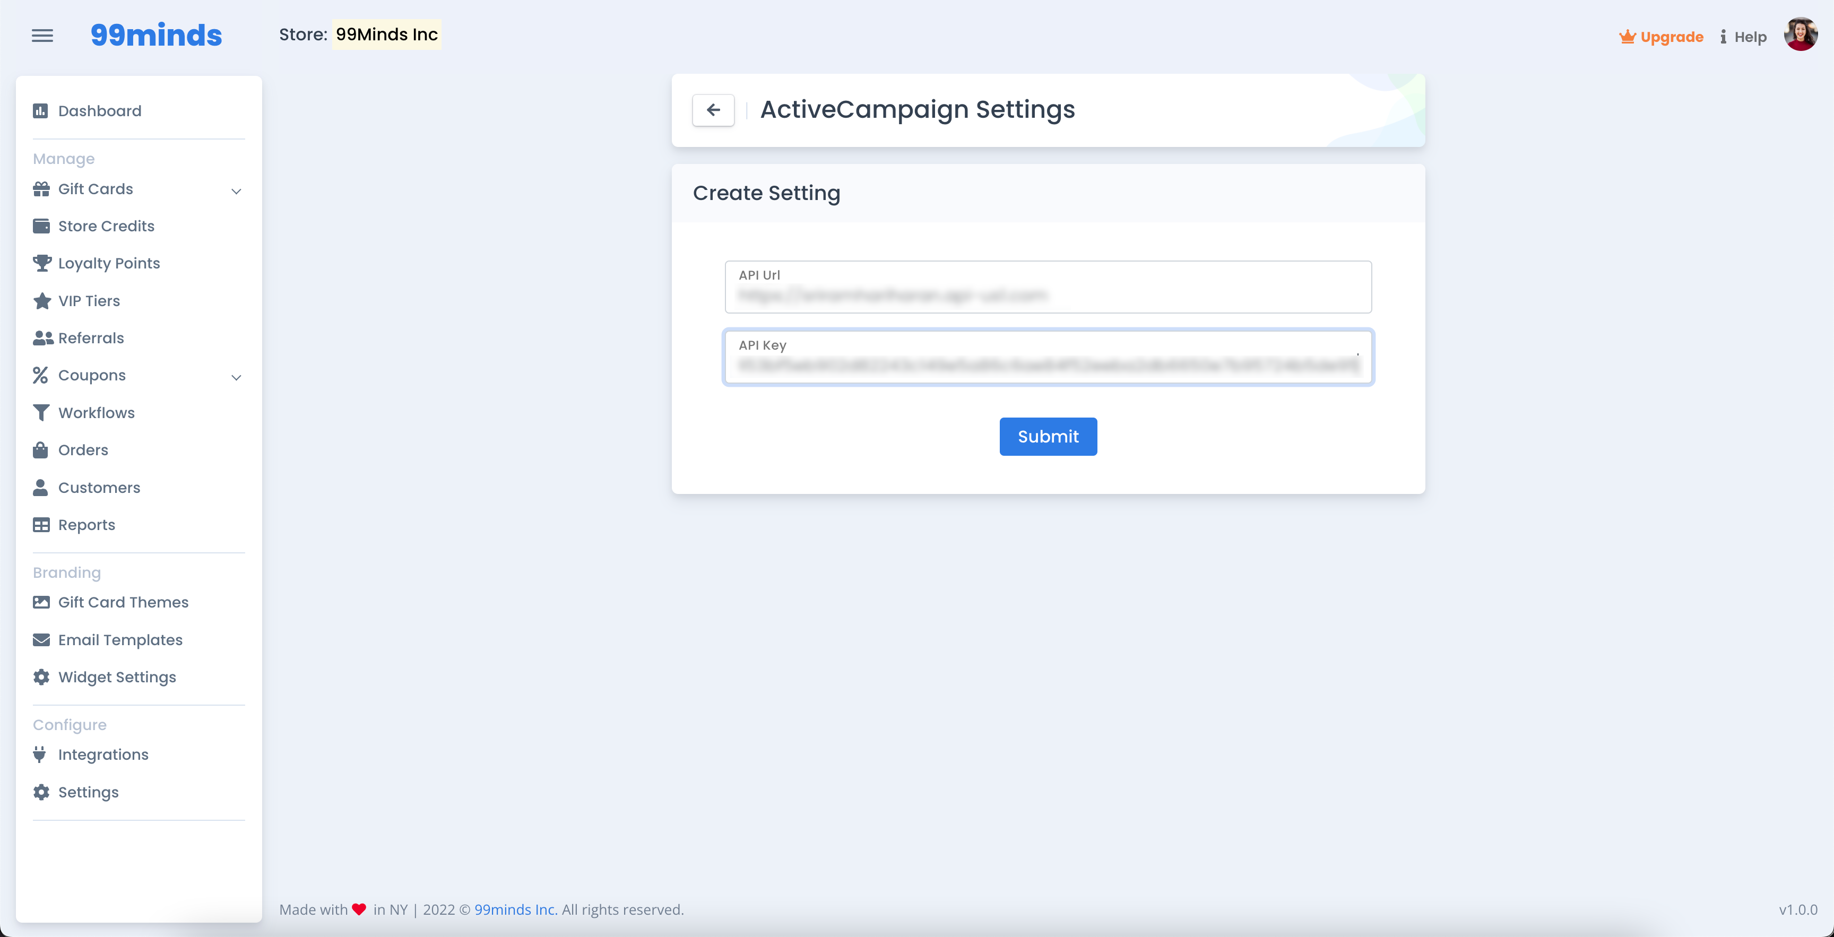Screen dimensions: 1834x937
Task: Click the Upgrade crown icon
Action: (x=1627, y=37)
